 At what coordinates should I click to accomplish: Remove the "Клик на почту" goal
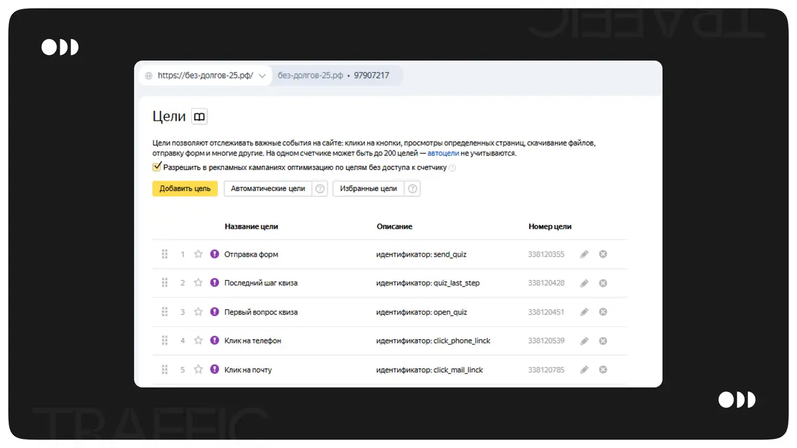[603, 370]
